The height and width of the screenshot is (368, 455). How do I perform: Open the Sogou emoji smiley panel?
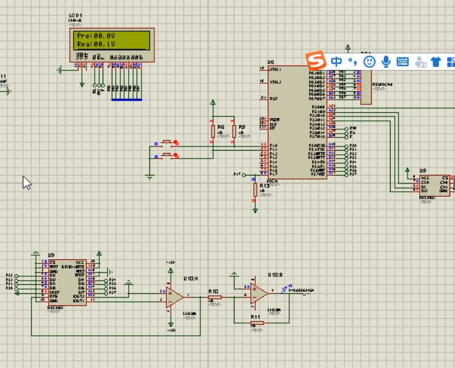[369, 61]
